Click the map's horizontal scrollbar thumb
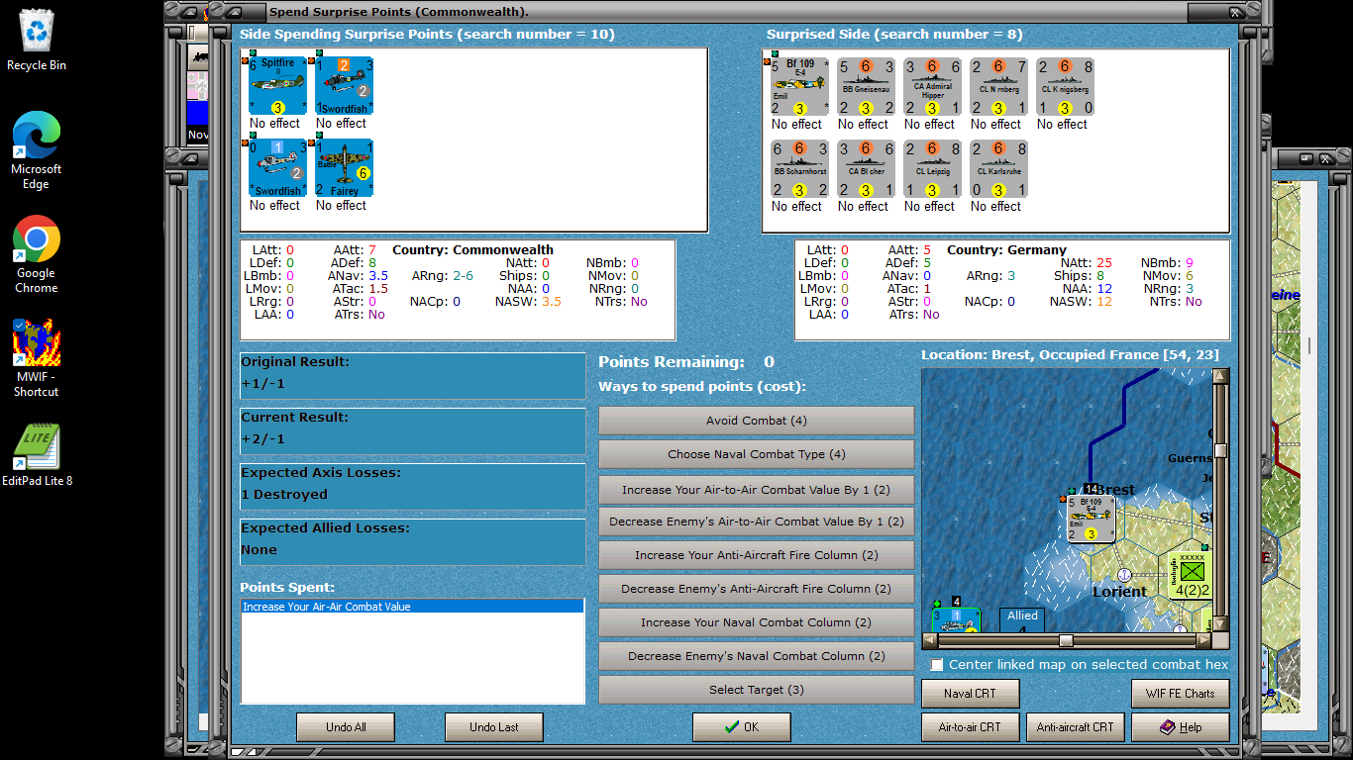 coord(1066,640)
